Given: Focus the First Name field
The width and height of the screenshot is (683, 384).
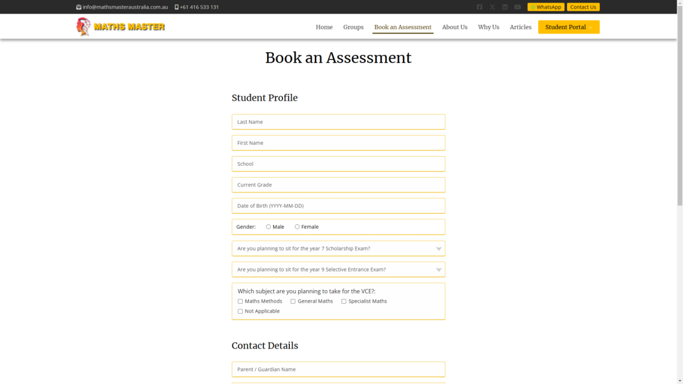Looking at the screenshot, I should (x=338, y=143).
